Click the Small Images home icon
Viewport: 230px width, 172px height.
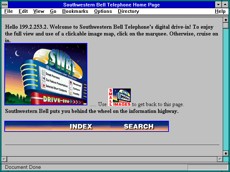[x=120, y=97]
